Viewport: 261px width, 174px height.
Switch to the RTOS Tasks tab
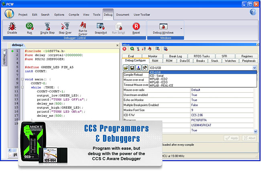click(x=202, y=56)
